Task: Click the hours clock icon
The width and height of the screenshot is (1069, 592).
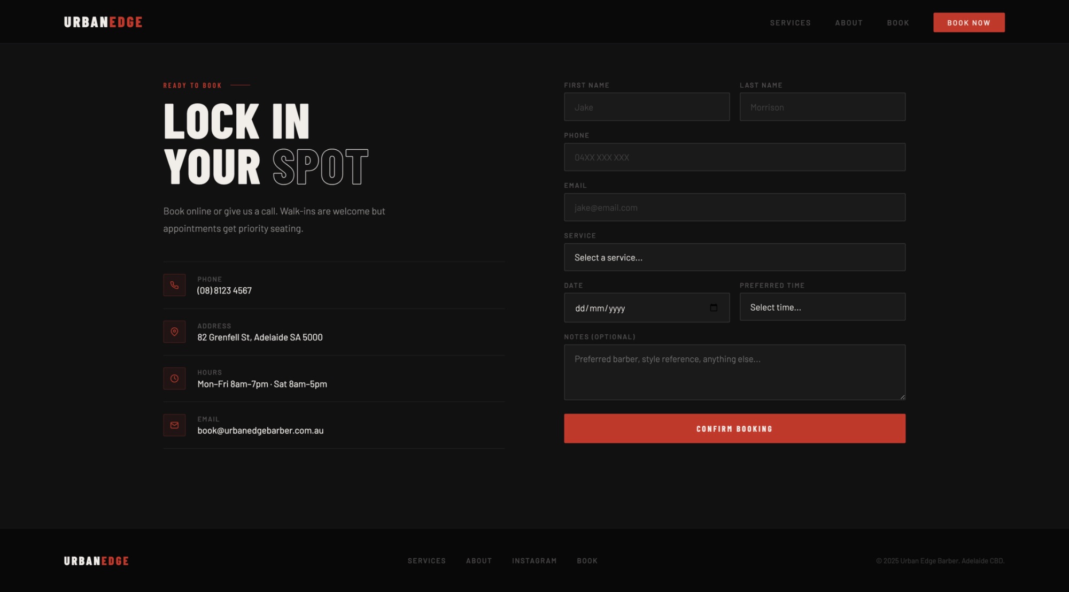Action: (x=174, y=379)
